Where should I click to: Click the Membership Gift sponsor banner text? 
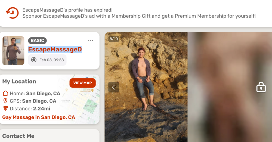pyautogui.click(x=139, y=16)
